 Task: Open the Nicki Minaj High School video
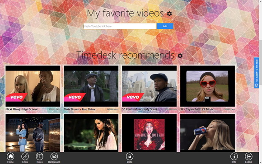tap(33, 86)
